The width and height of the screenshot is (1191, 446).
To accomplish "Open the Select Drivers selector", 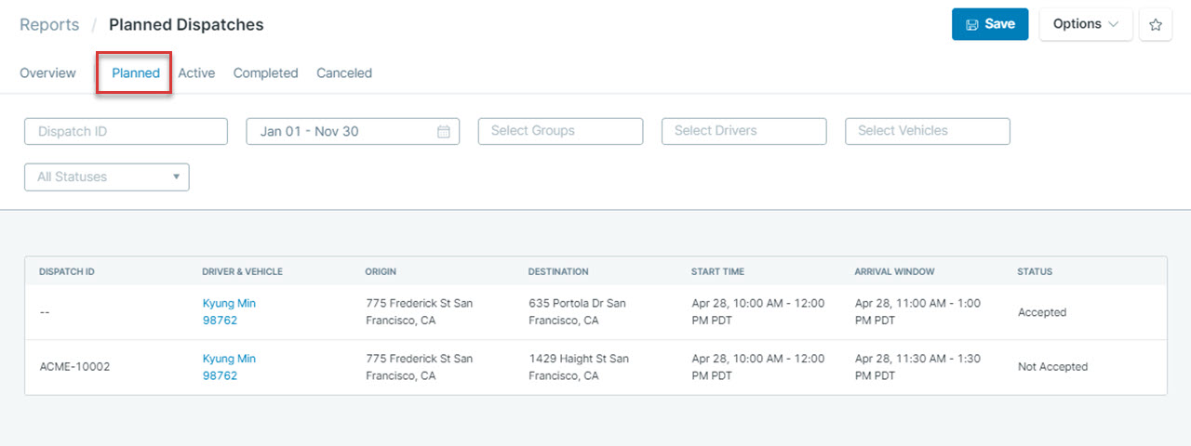I will pyautogui.click(x=743, y=131).
